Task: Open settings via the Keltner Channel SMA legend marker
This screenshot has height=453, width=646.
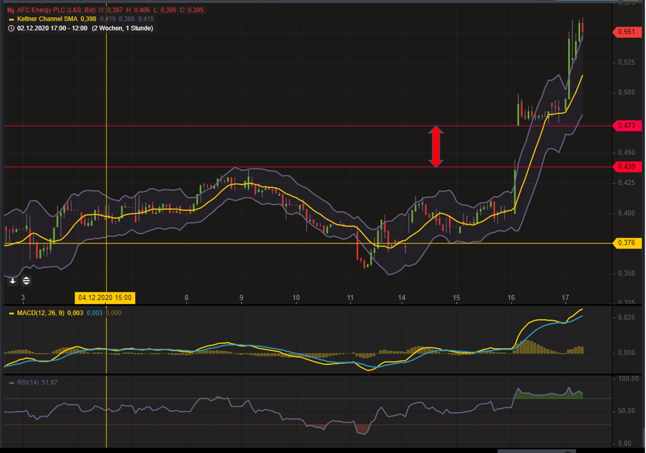Action: tap(11, 19)
